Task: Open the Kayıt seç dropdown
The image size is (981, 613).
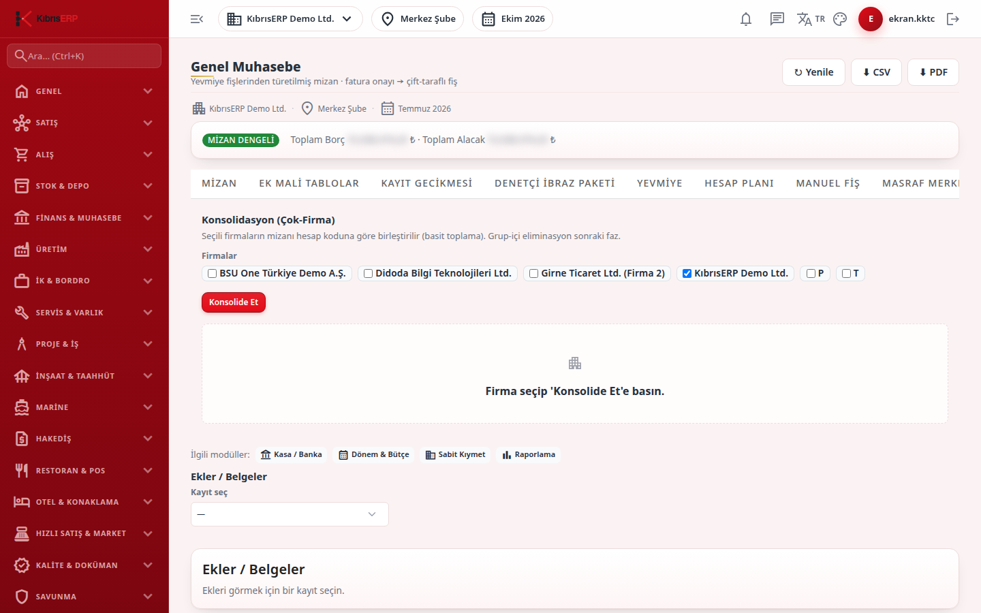Action: [290, 514]
